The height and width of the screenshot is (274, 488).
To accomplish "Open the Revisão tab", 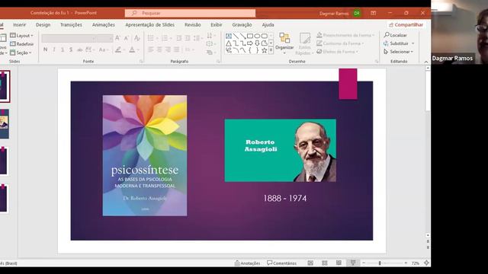I will coord(193,25).
